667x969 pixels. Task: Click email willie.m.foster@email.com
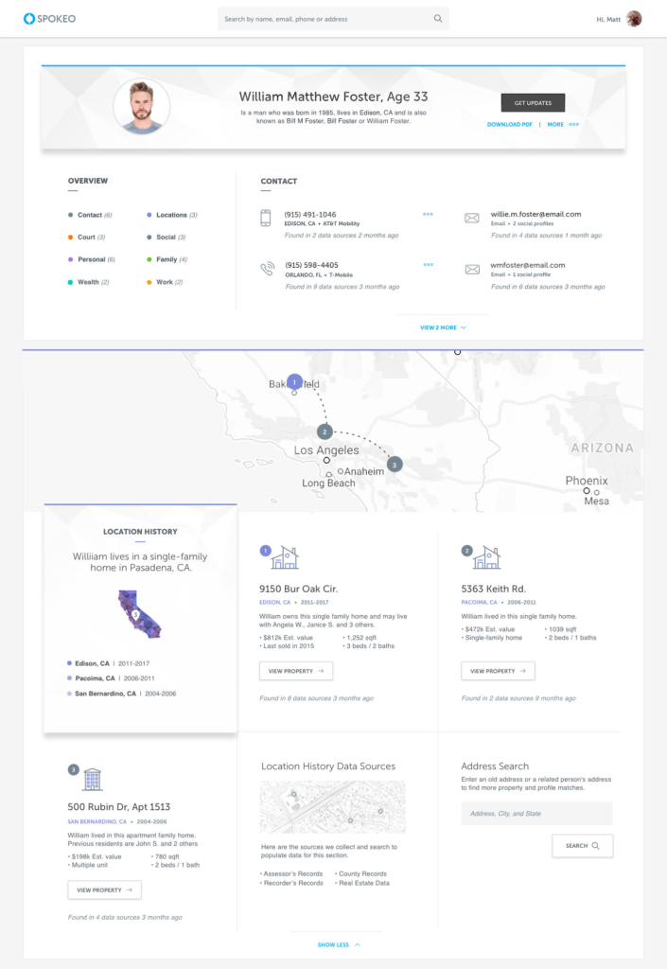536,215
